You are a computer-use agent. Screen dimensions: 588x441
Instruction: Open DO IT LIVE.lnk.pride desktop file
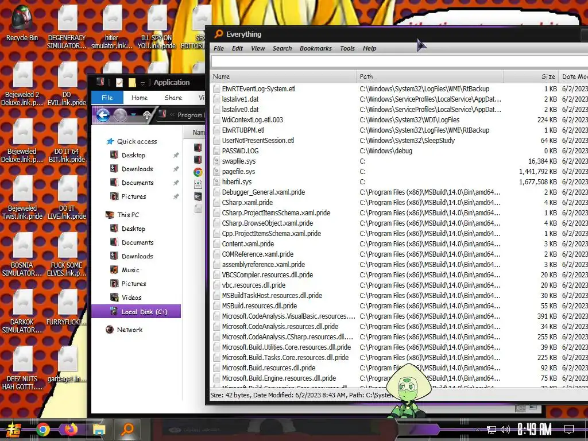pyautogui.click(x=67, y=198)
